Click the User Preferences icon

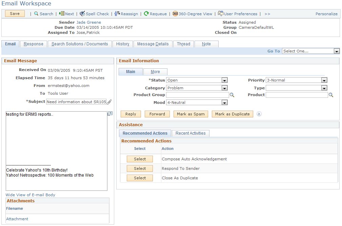coord(221,14)
